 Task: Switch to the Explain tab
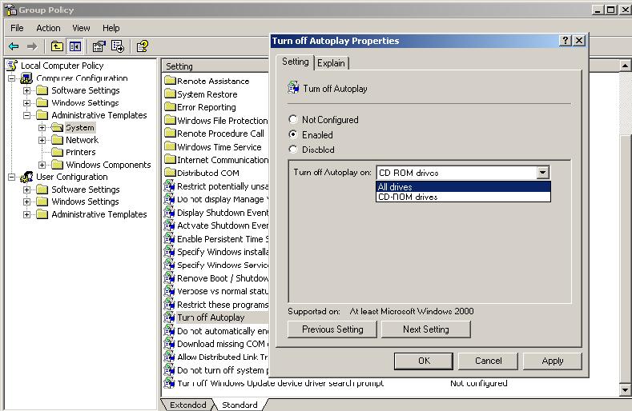click(x=331, y=63)
